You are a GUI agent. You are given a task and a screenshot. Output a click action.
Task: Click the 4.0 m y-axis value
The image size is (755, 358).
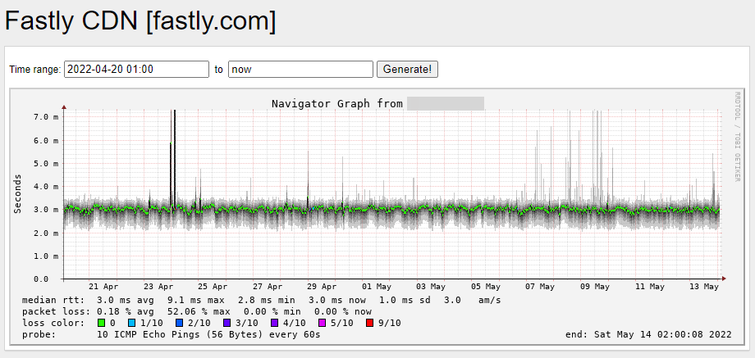coord(47,187)
